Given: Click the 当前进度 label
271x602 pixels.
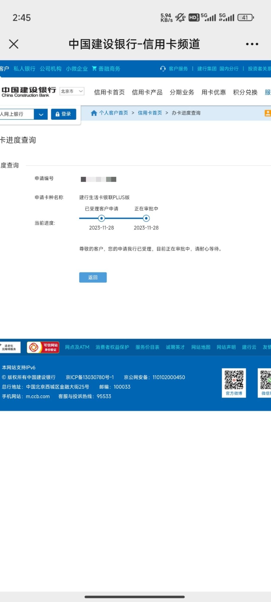Looking at the screenshot, I should (45, 223).
